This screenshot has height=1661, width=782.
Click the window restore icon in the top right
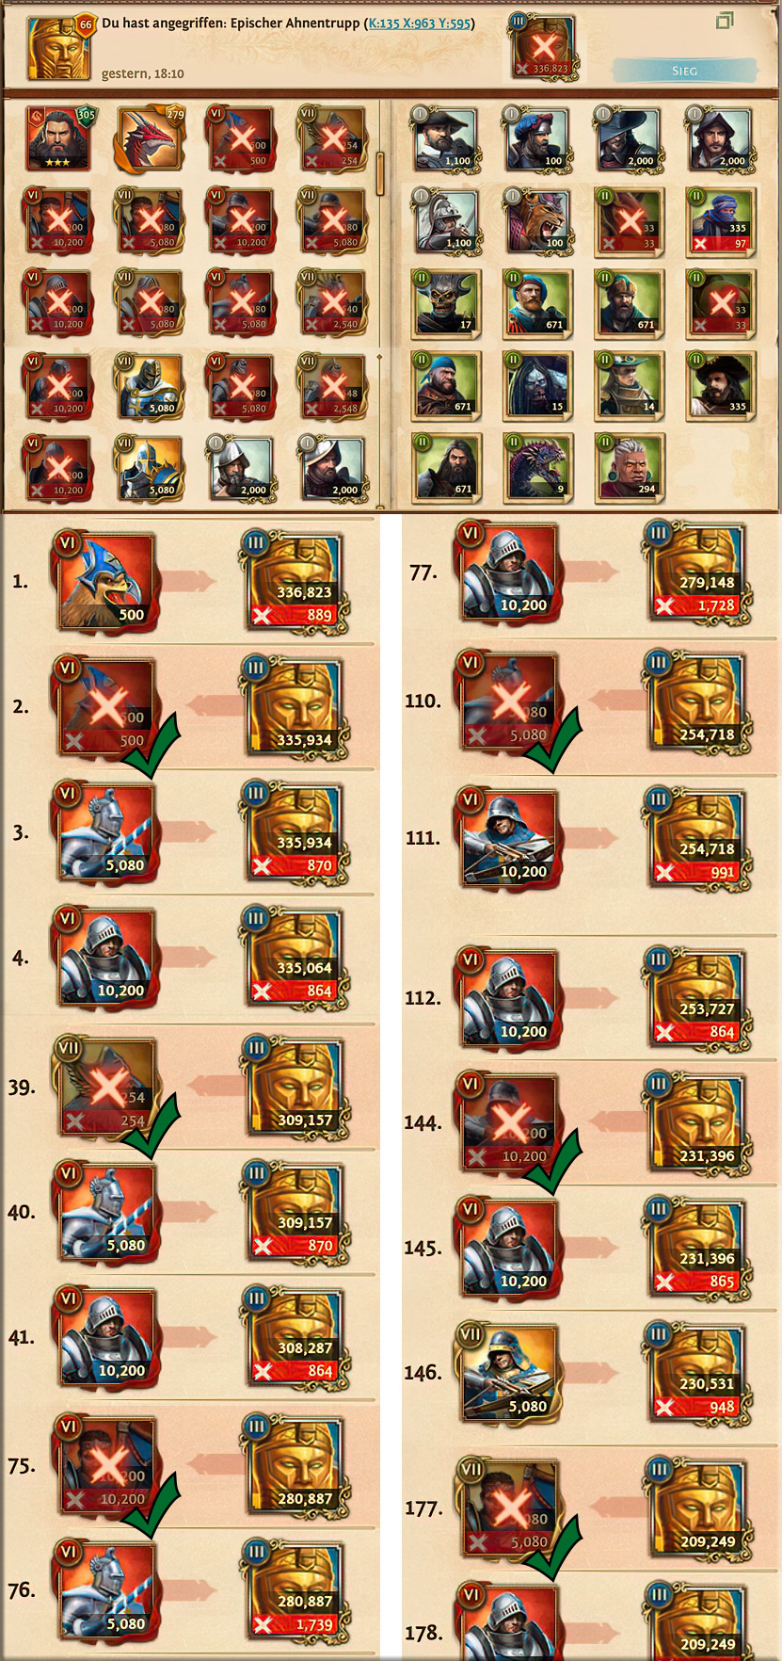pos(725,21)
